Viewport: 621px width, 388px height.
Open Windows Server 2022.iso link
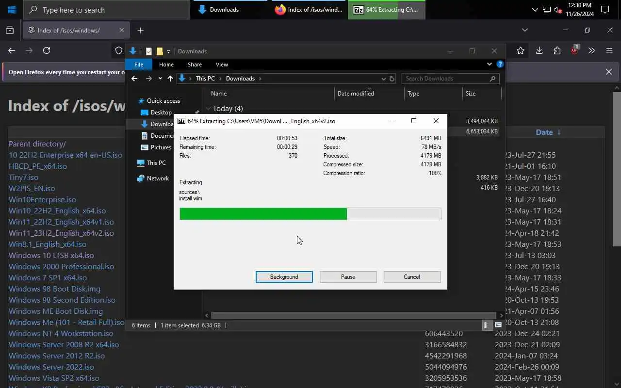pyautogui.click(x=51, y=367)
